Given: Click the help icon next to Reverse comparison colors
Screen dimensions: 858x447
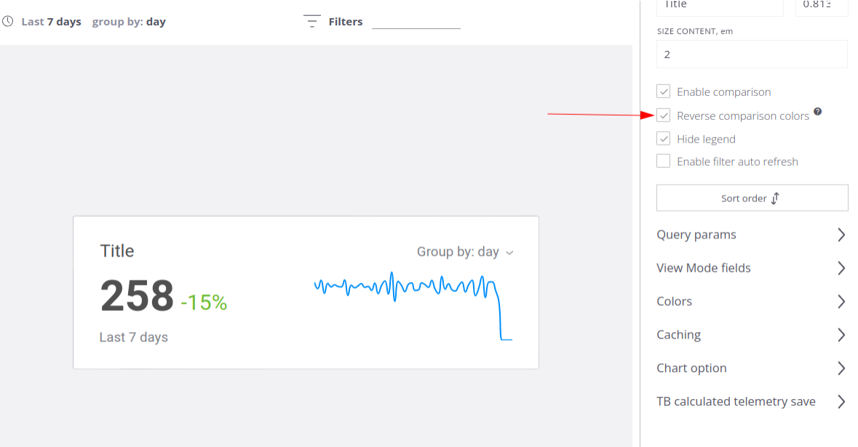Looking at the screenshot, I should [x=818, y=112].
